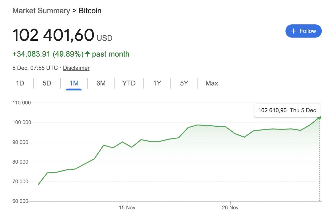Open the Market Summary breadcrumb link

coord(41,11)
